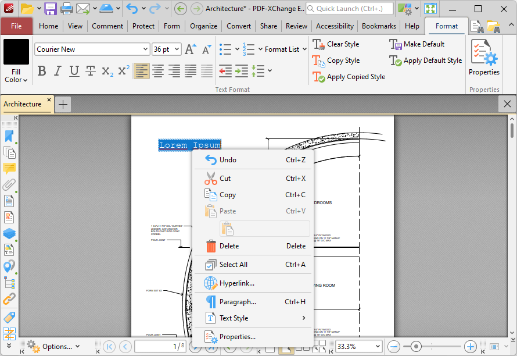Open the Signatures pane from the sidebar
517x356 pixels.
[x=9, y=217]
